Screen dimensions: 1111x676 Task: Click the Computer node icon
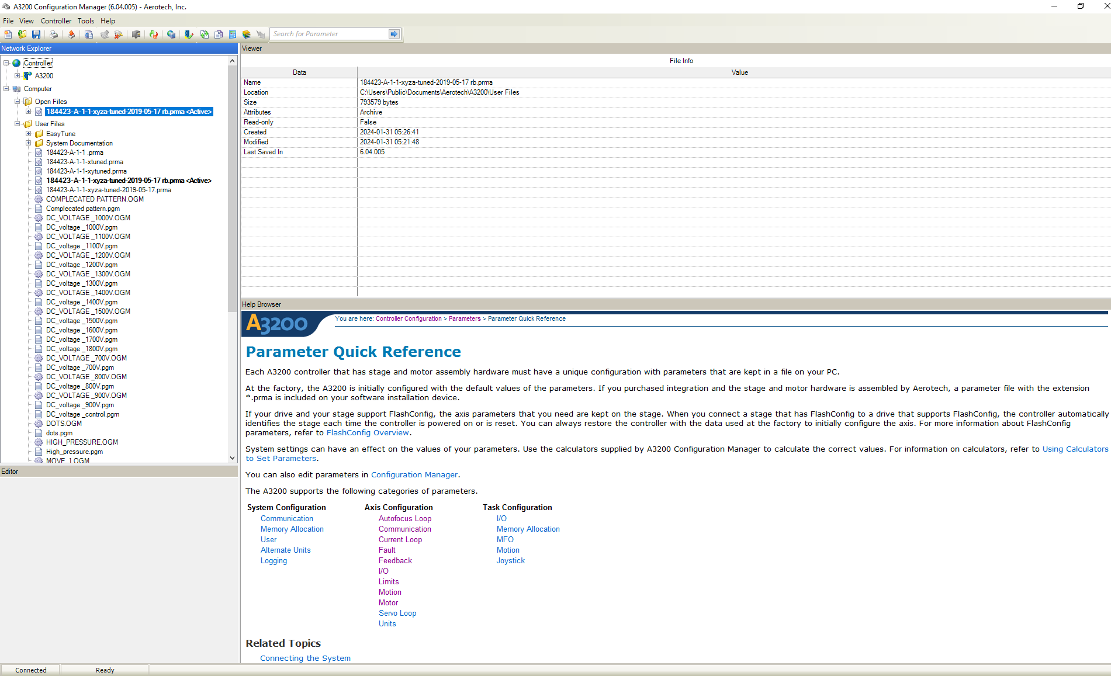[x=16, y=89]
